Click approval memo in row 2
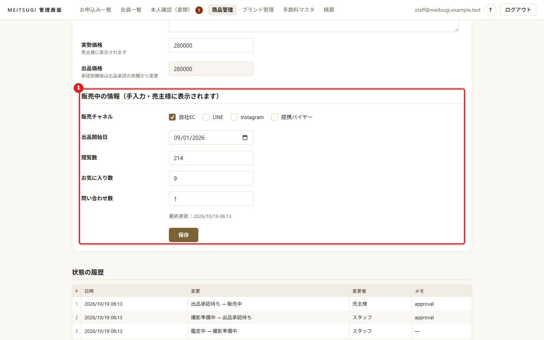 [424, 317]
